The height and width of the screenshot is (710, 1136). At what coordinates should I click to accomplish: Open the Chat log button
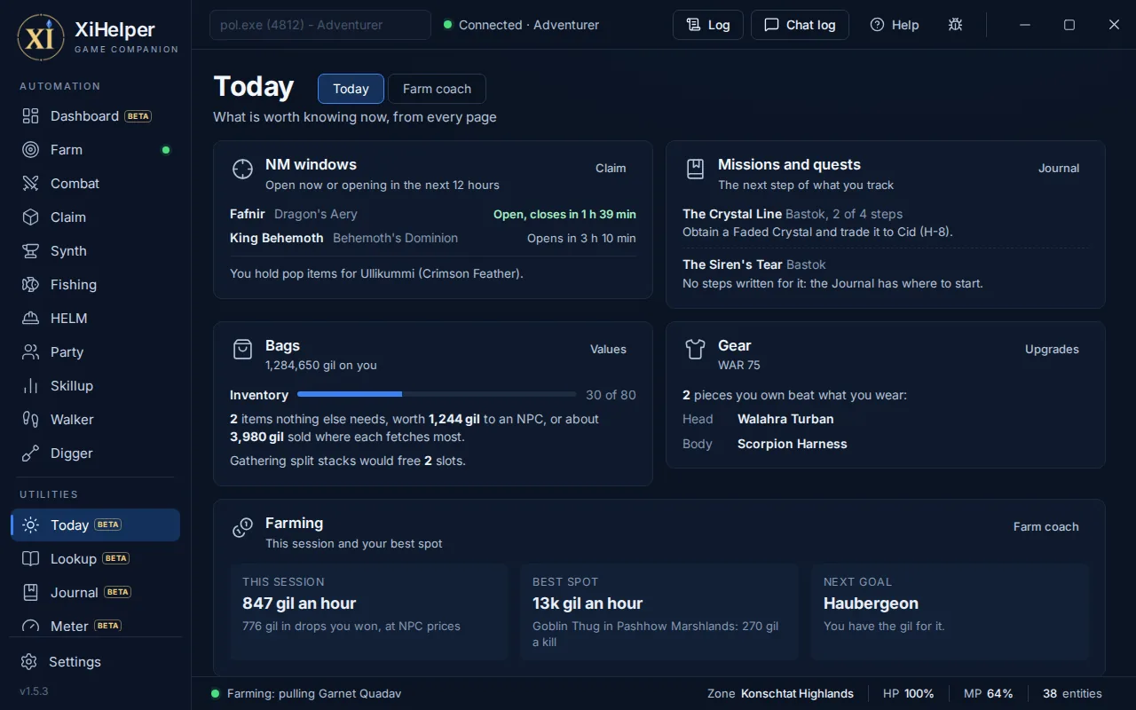pos(800,25)
